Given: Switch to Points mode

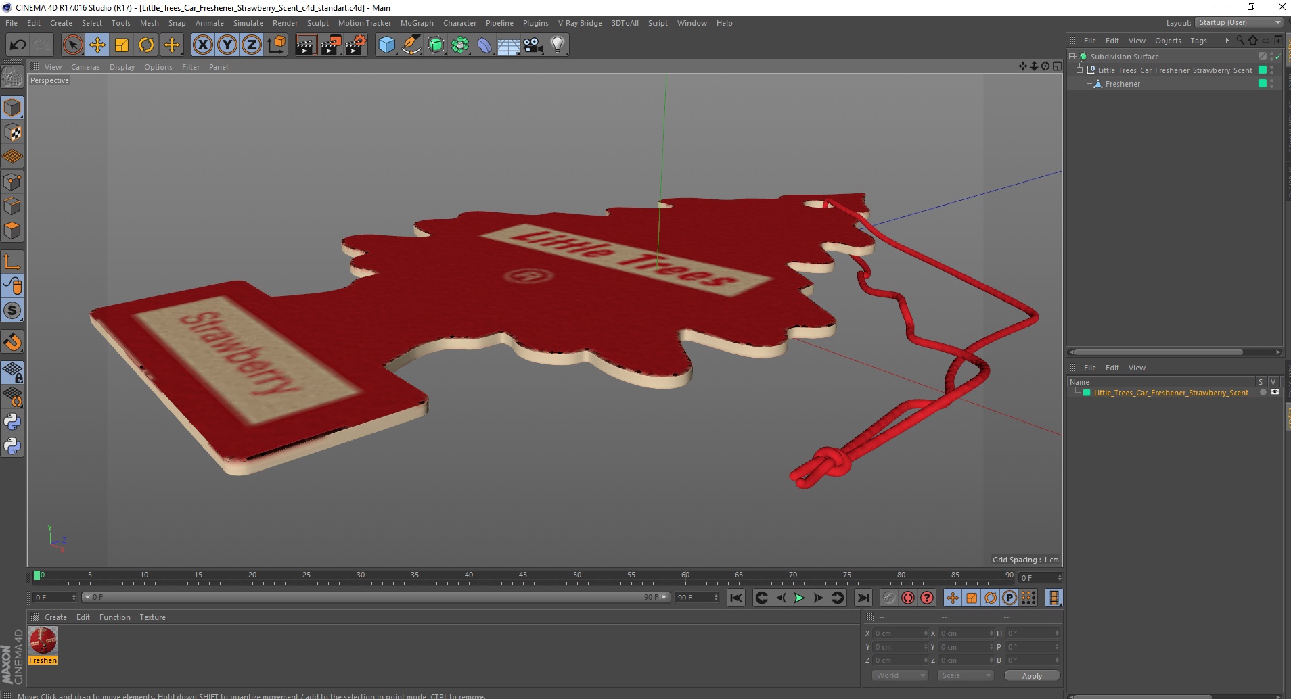Looking at the screenshot, I should click(12, 182).
